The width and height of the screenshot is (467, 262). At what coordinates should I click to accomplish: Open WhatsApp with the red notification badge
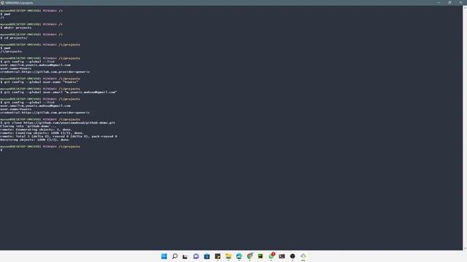pos(271,256)
